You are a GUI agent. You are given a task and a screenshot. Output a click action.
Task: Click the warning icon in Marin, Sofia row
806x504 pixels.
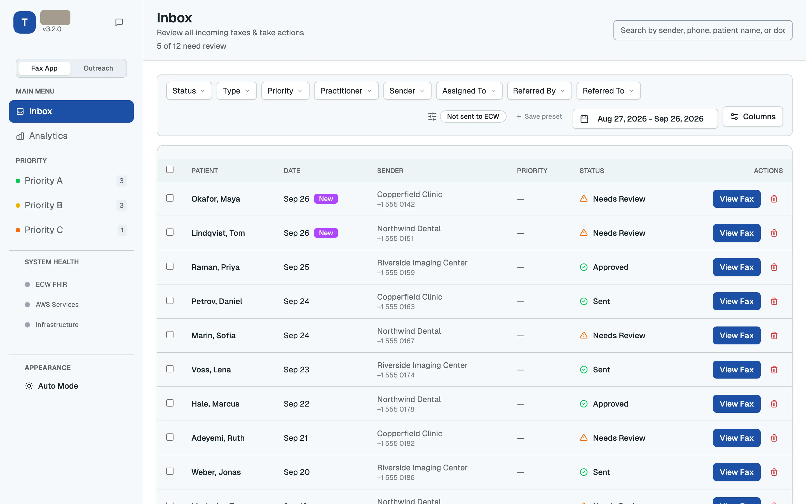point(584,335)
